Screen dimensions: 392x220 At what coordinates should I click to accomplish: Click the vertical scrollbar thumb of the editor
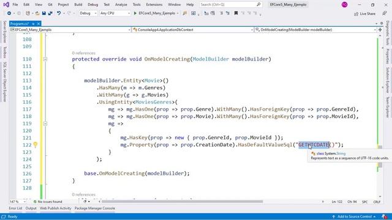[380, 156]
